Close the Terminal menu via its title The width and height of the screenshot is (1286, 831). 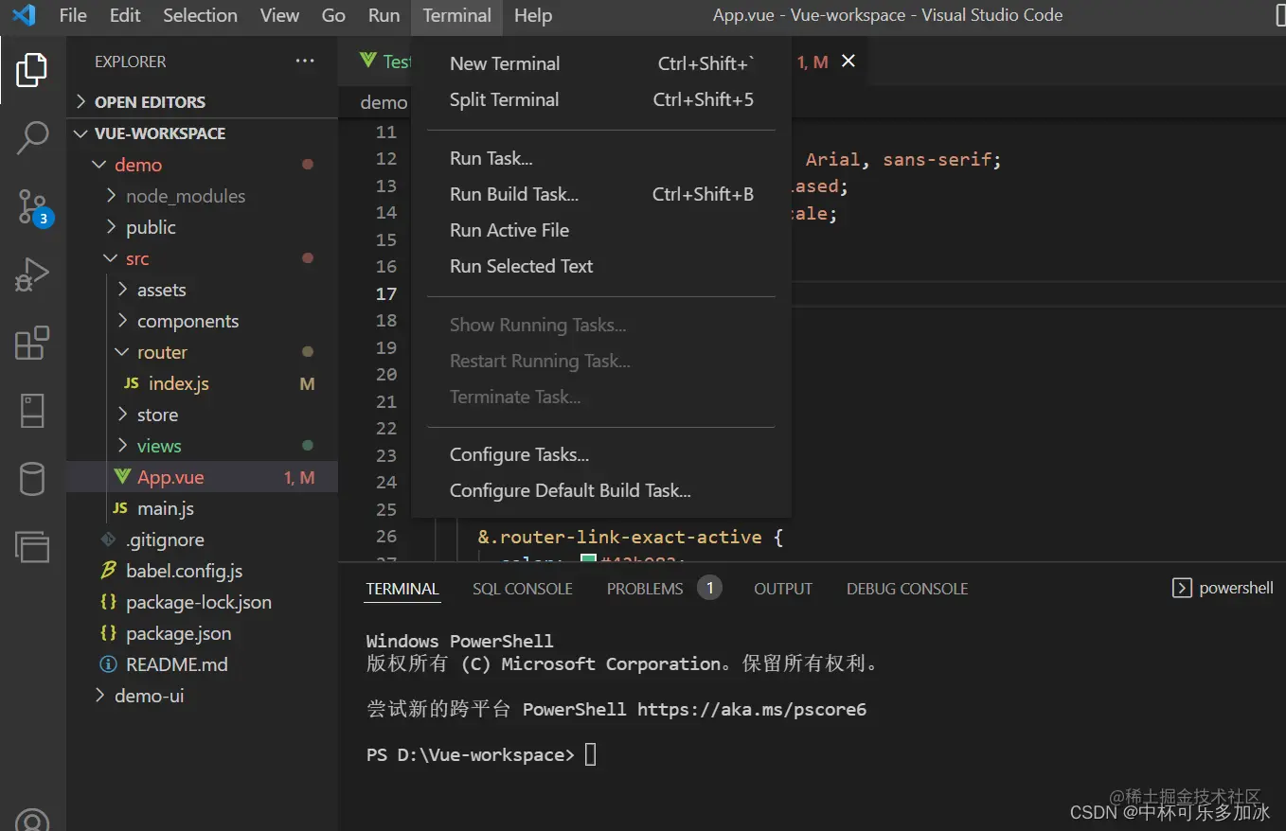click(x=457, y=15)
